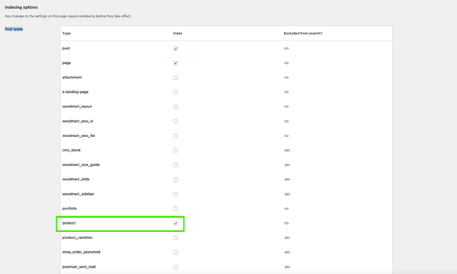Viewport: 457px width, 274px height.
Task: Select the 'attachment' type name
Action: click(72, 78)
